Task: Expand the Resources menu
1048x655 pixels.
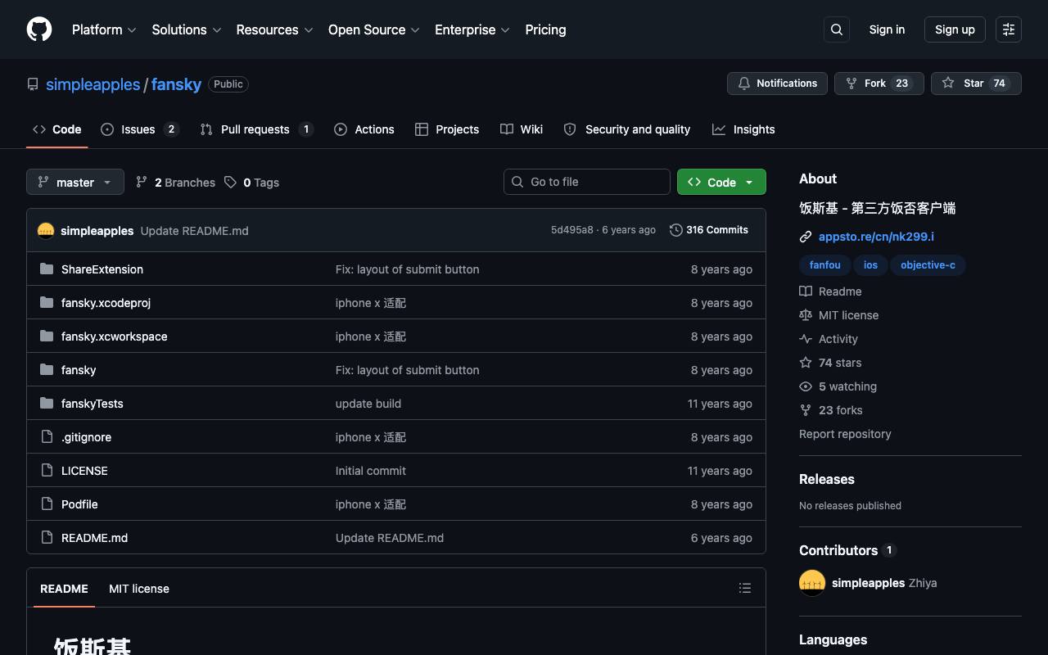Action: [x=274, y=29]
